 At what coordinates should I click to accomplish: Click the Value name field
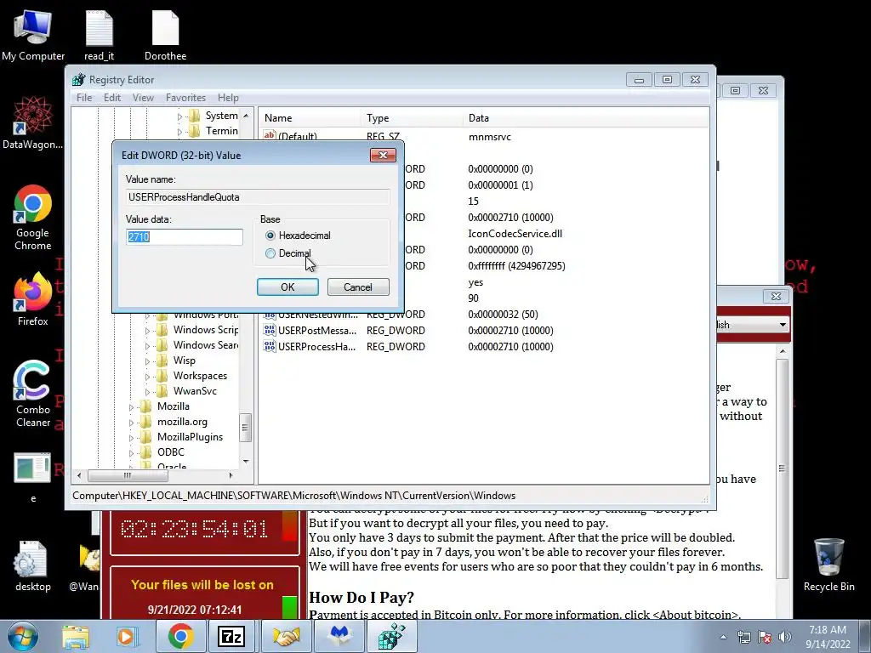coord(258,197)
